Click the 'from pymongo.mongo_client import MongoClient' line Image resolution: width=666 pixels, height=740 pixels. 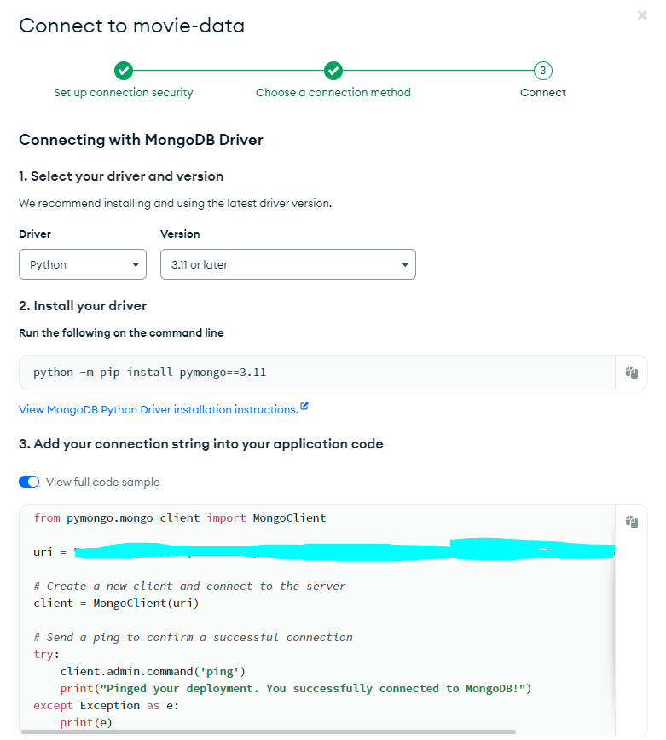point(180,517)
